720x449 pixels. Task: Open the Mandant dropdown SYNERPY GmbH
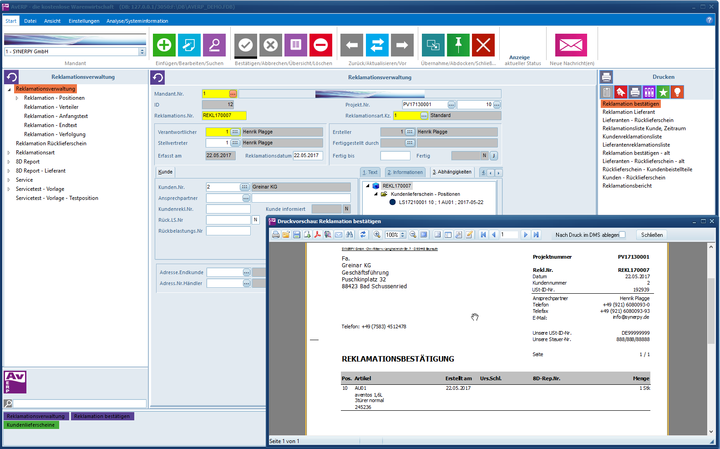click(142, 52)
